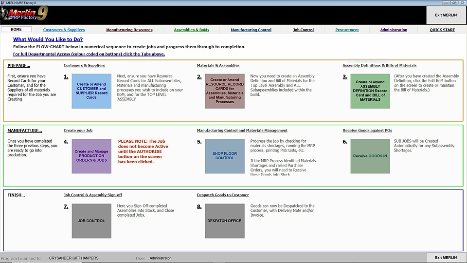Click the HOME tab

[16, 30]
